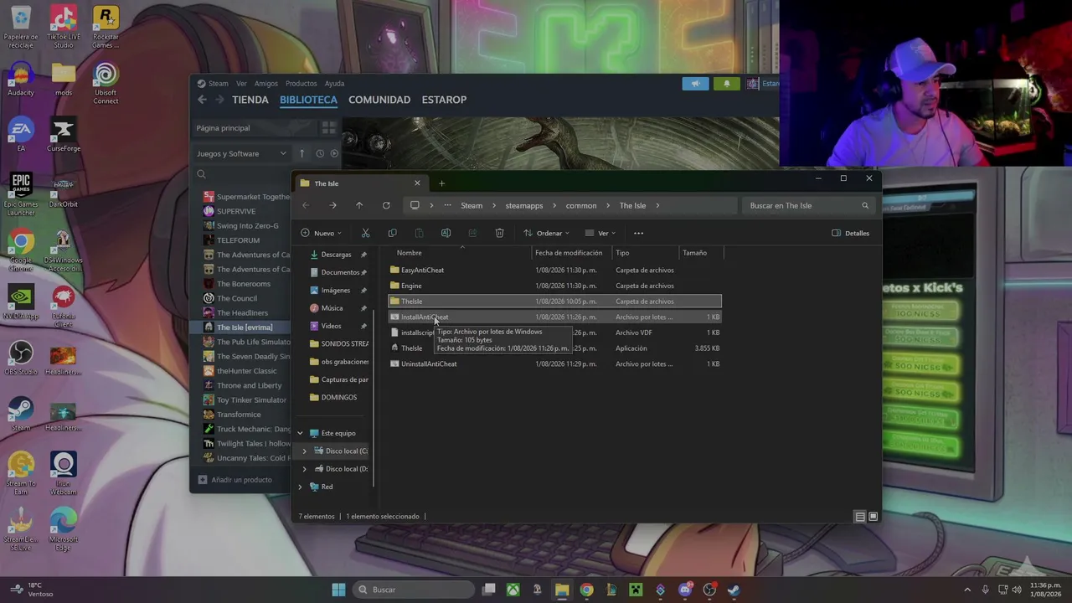Open the ESTAROP profile tab in Steam
This screenshot has width=1072, height=603.
coord(444,100)
